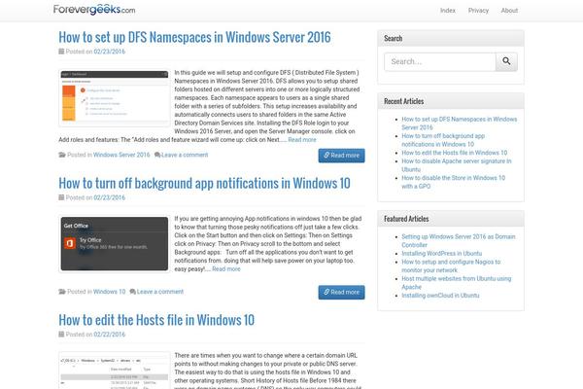Click the search magnifier button

(506, 61)
